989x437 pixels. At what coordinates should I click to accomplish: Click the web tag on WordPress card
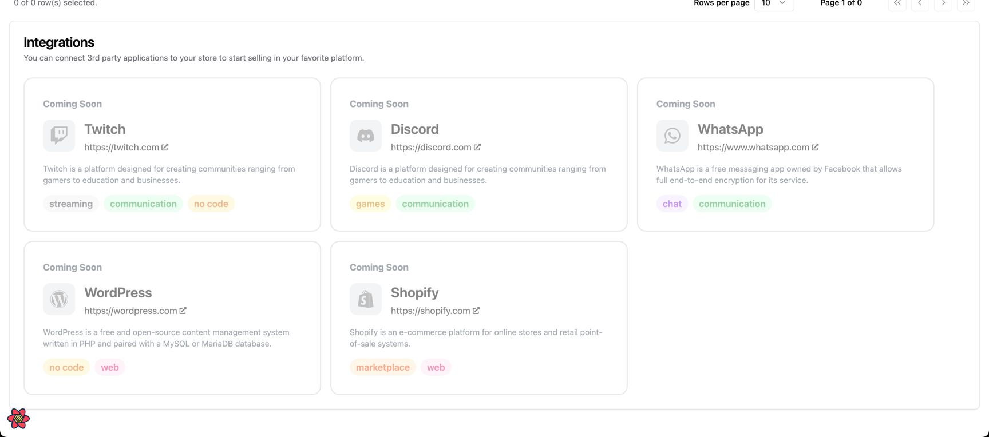(110, 367)
